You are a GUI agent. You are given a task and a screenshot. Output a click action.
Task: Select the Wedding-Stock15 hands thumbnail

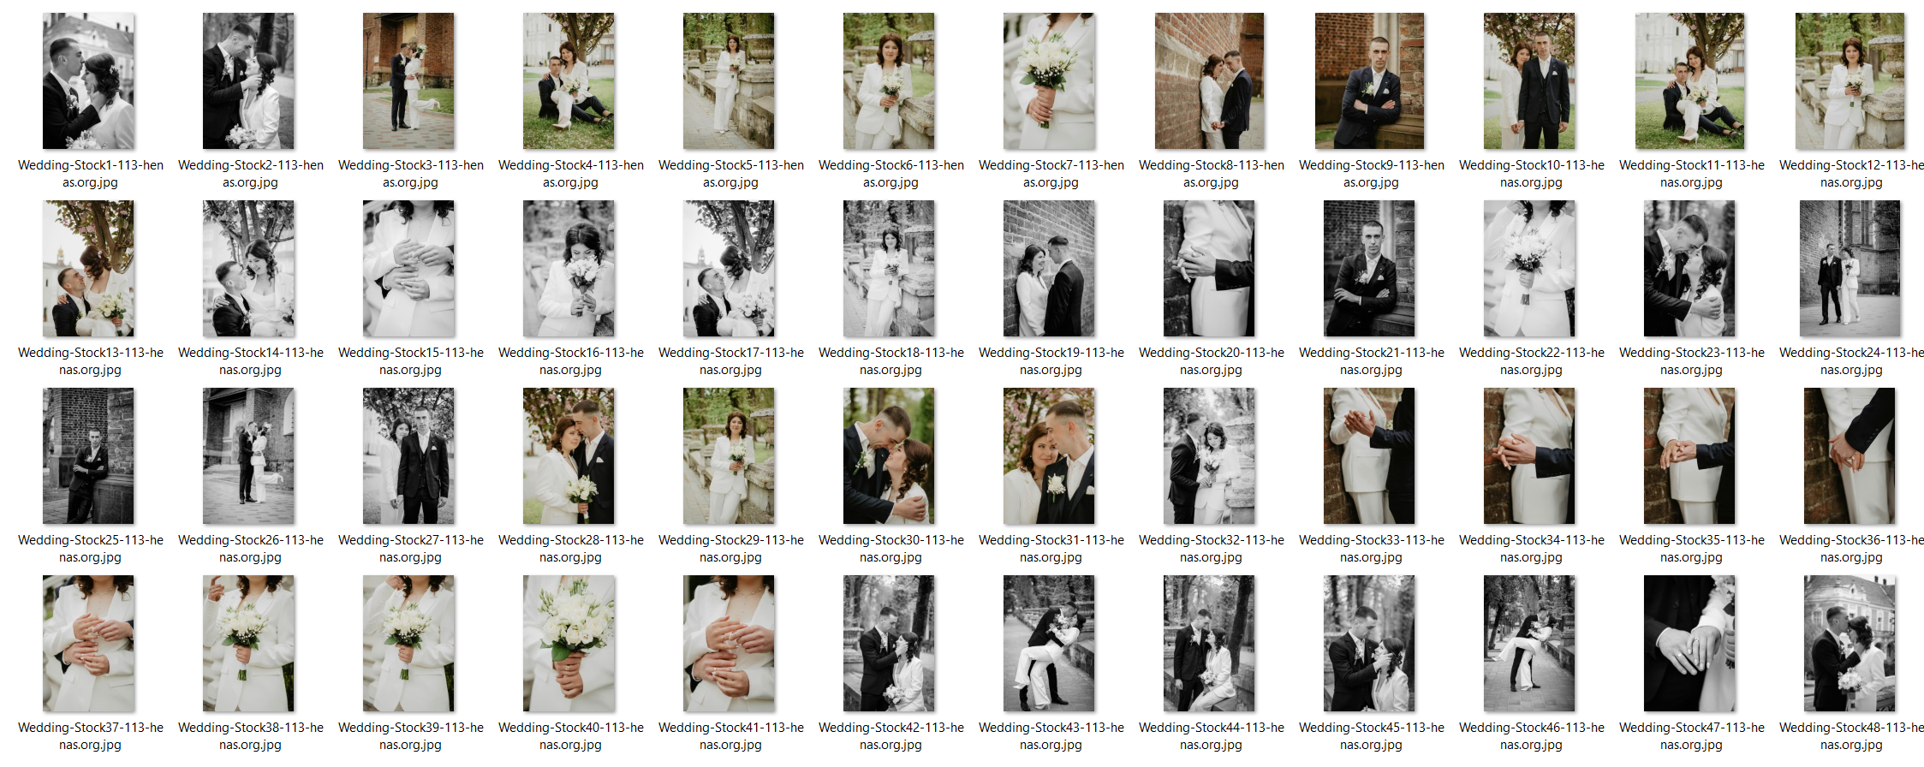(x=409, y=268)
